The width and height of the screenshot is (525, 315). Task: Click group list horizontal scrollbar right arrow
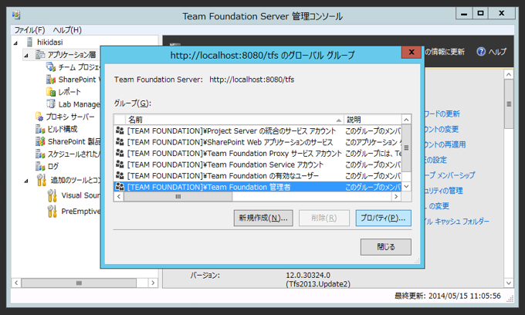tap(396, 197)
